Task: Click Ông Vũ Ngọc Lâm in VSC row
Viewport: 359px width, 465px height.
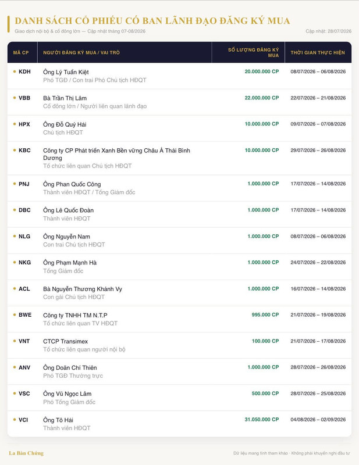Action: (67, 394)
